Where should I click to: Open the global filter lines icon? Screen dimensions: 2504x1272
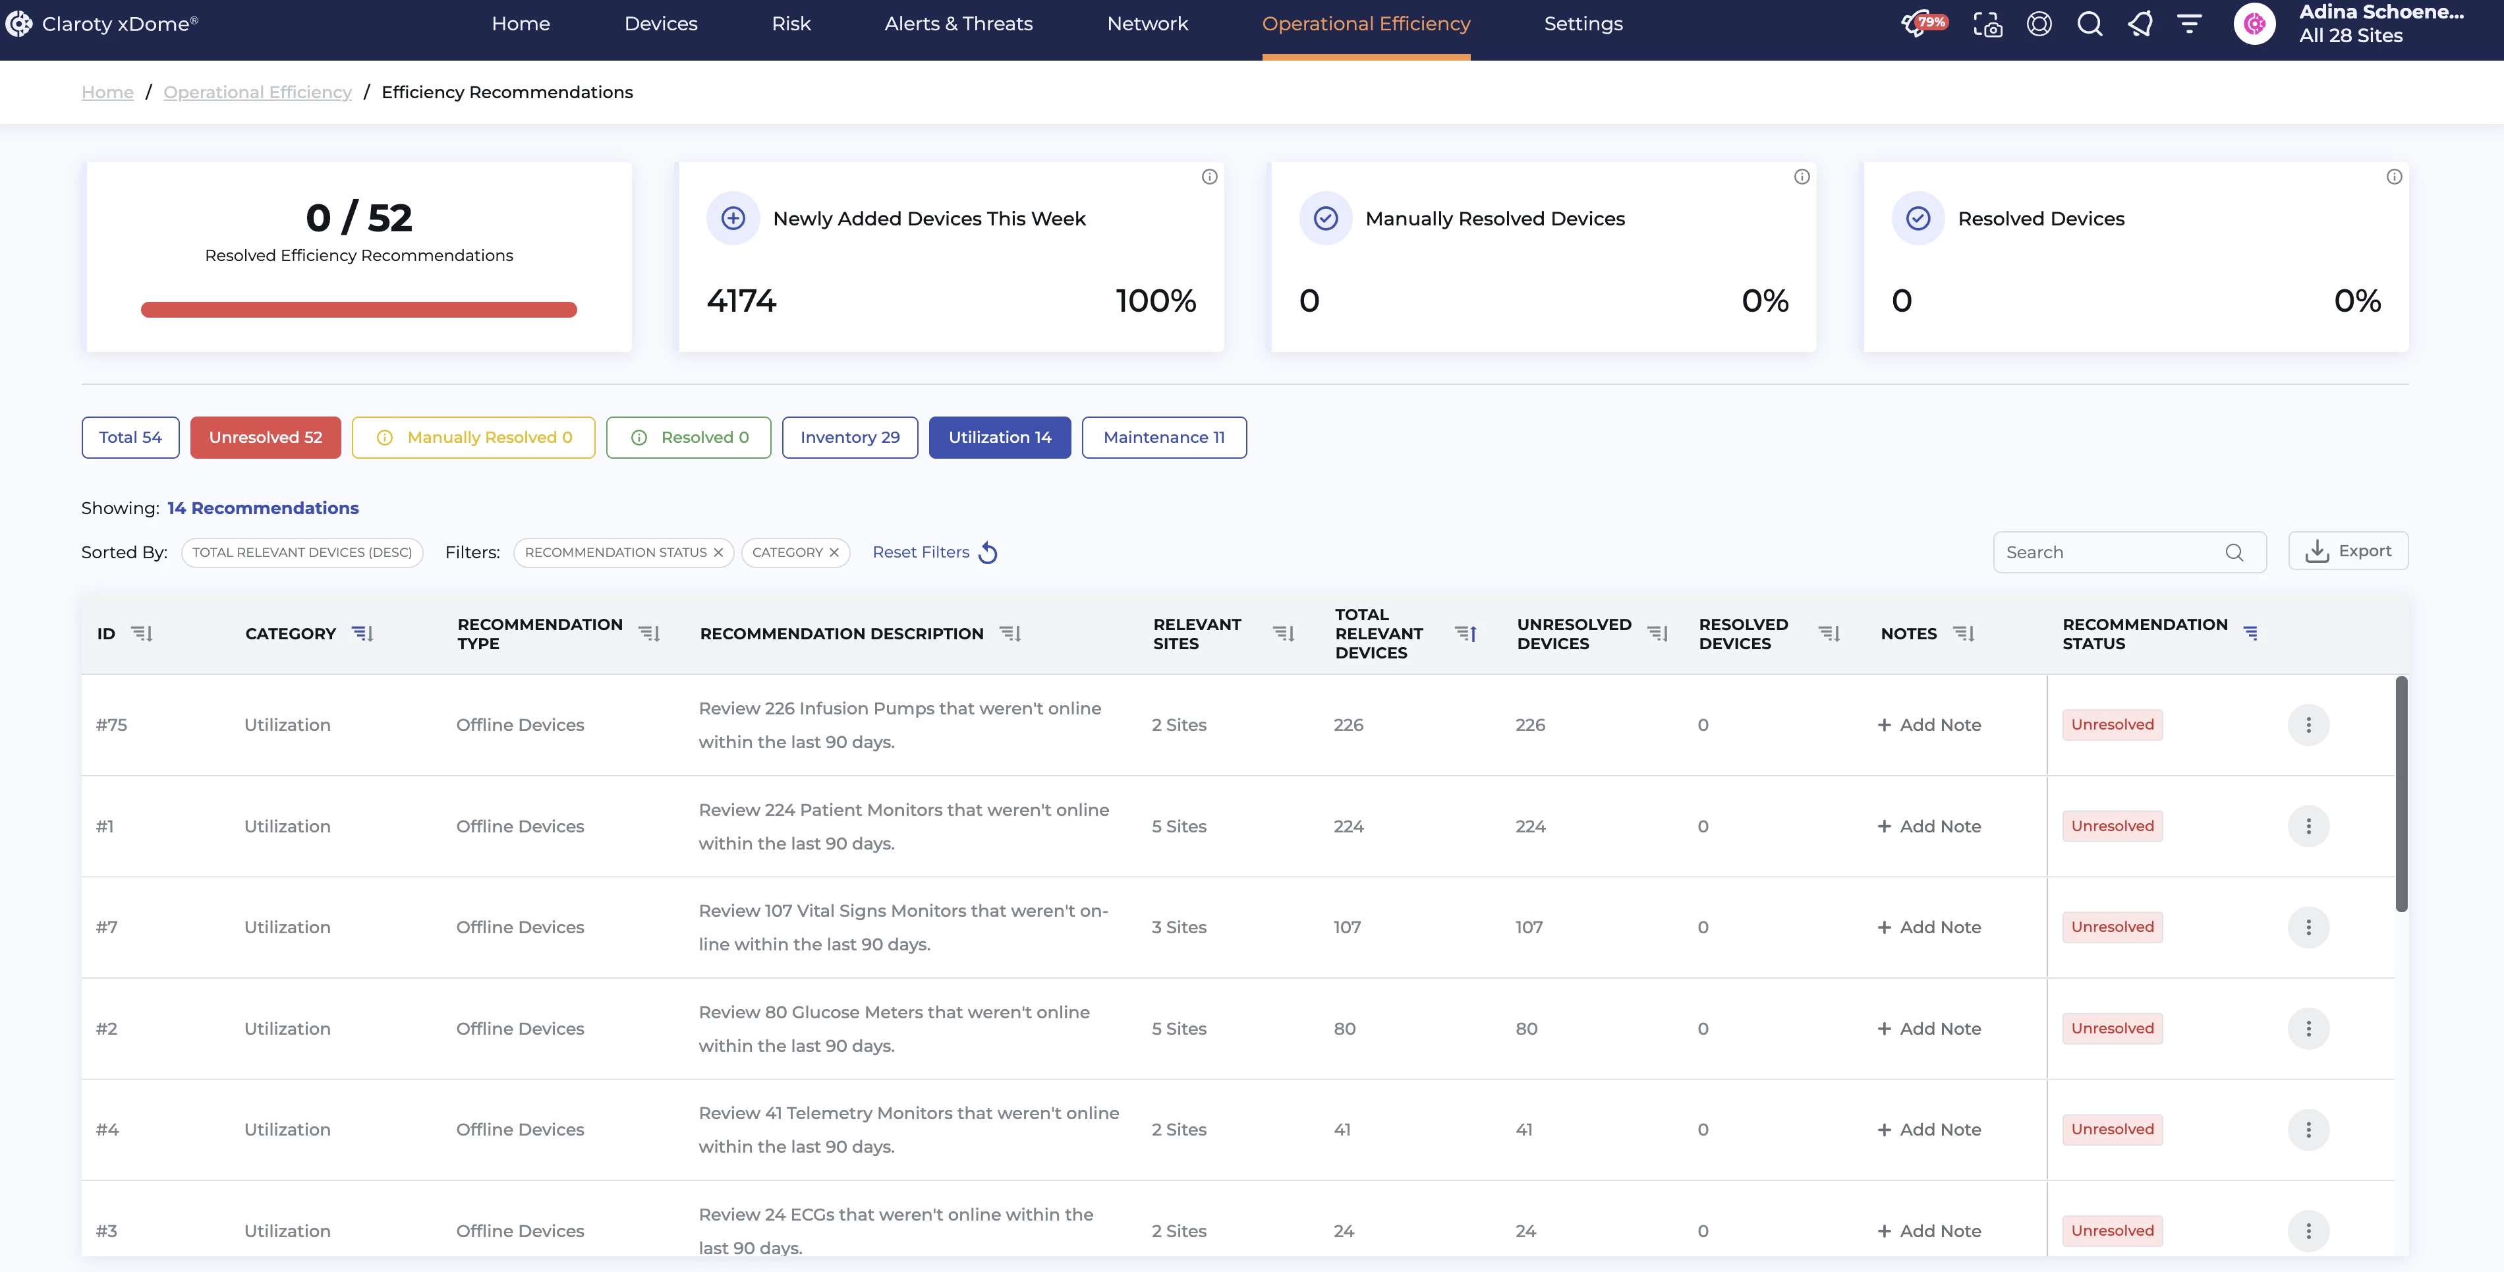(x=2189, y=24)
